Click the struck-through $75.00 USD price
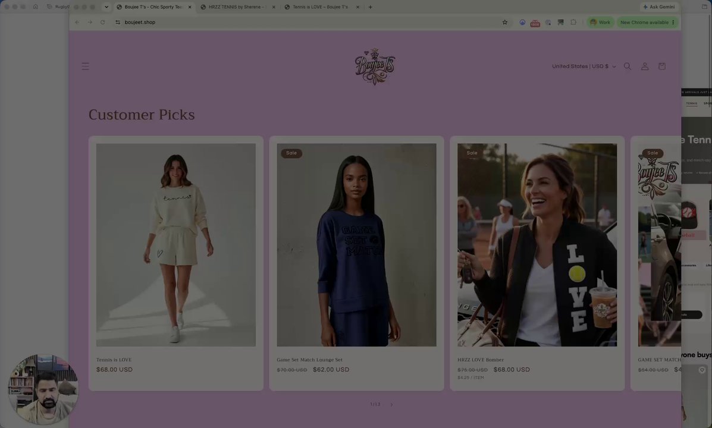This screenshot has width=712, height=428. (x=472, y=370)
